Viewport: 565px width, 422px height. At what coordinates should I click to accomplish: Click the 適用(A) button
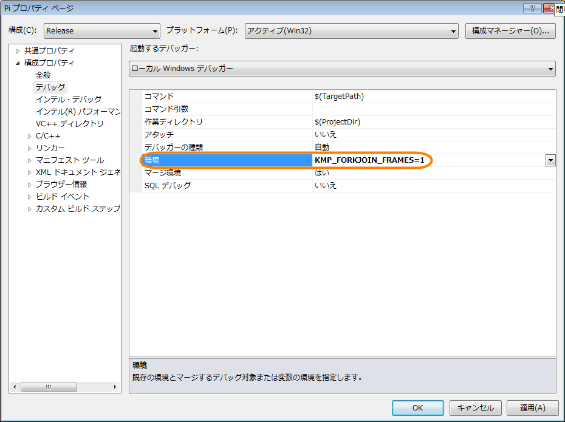[x=532, y=408]
